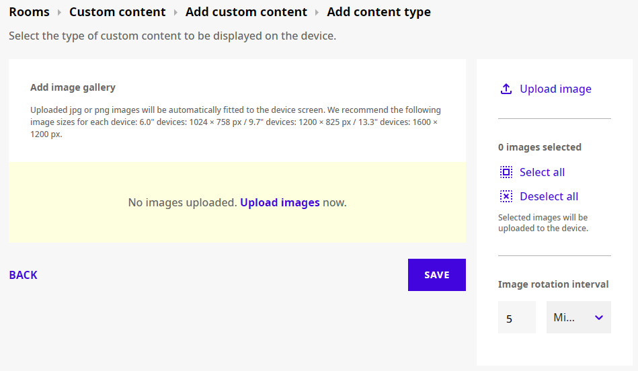Screen dimensions: 638x371
Task: Choose the Deselect all text link
Action: tap(549, 196)
